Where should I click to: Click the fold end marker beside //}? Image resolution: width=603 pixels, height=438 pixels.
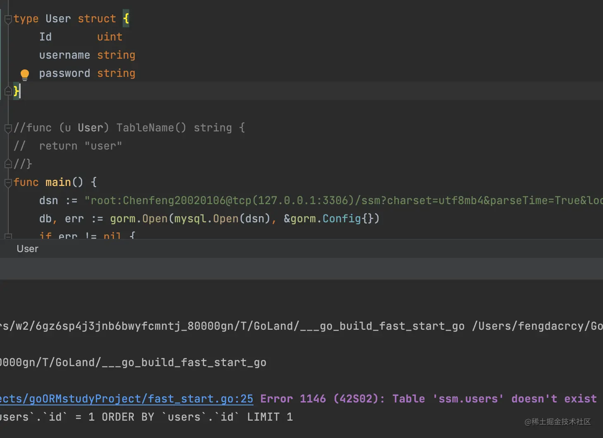pyautogui.click(x=8, y=164)
